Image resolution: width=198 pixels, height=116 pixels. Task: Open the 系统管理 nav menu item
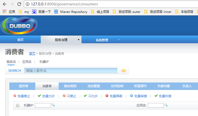[102, 40]
